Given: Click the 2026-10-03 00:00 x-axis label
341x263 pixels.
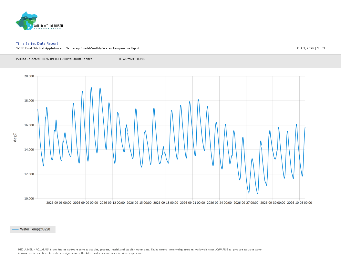Looking at the screenshot, I should [299, 203].
